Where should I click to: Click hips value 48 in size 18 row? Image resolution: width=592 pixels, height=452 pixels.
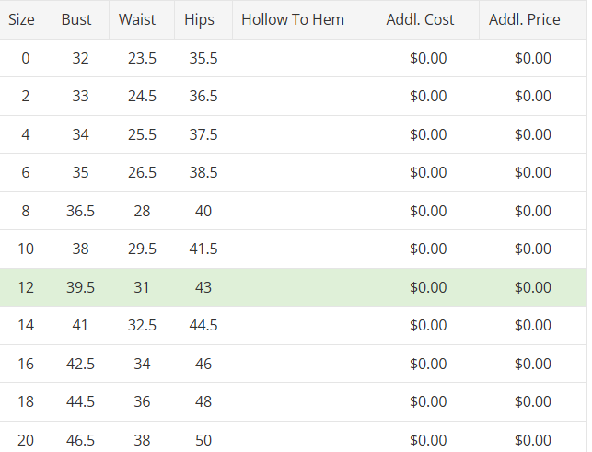pyautogui.click(x=203, y=402)
